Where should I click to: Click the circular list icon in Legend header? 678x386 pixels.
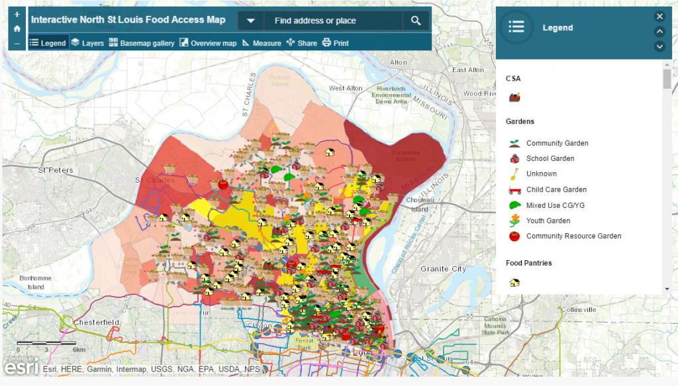516,28
